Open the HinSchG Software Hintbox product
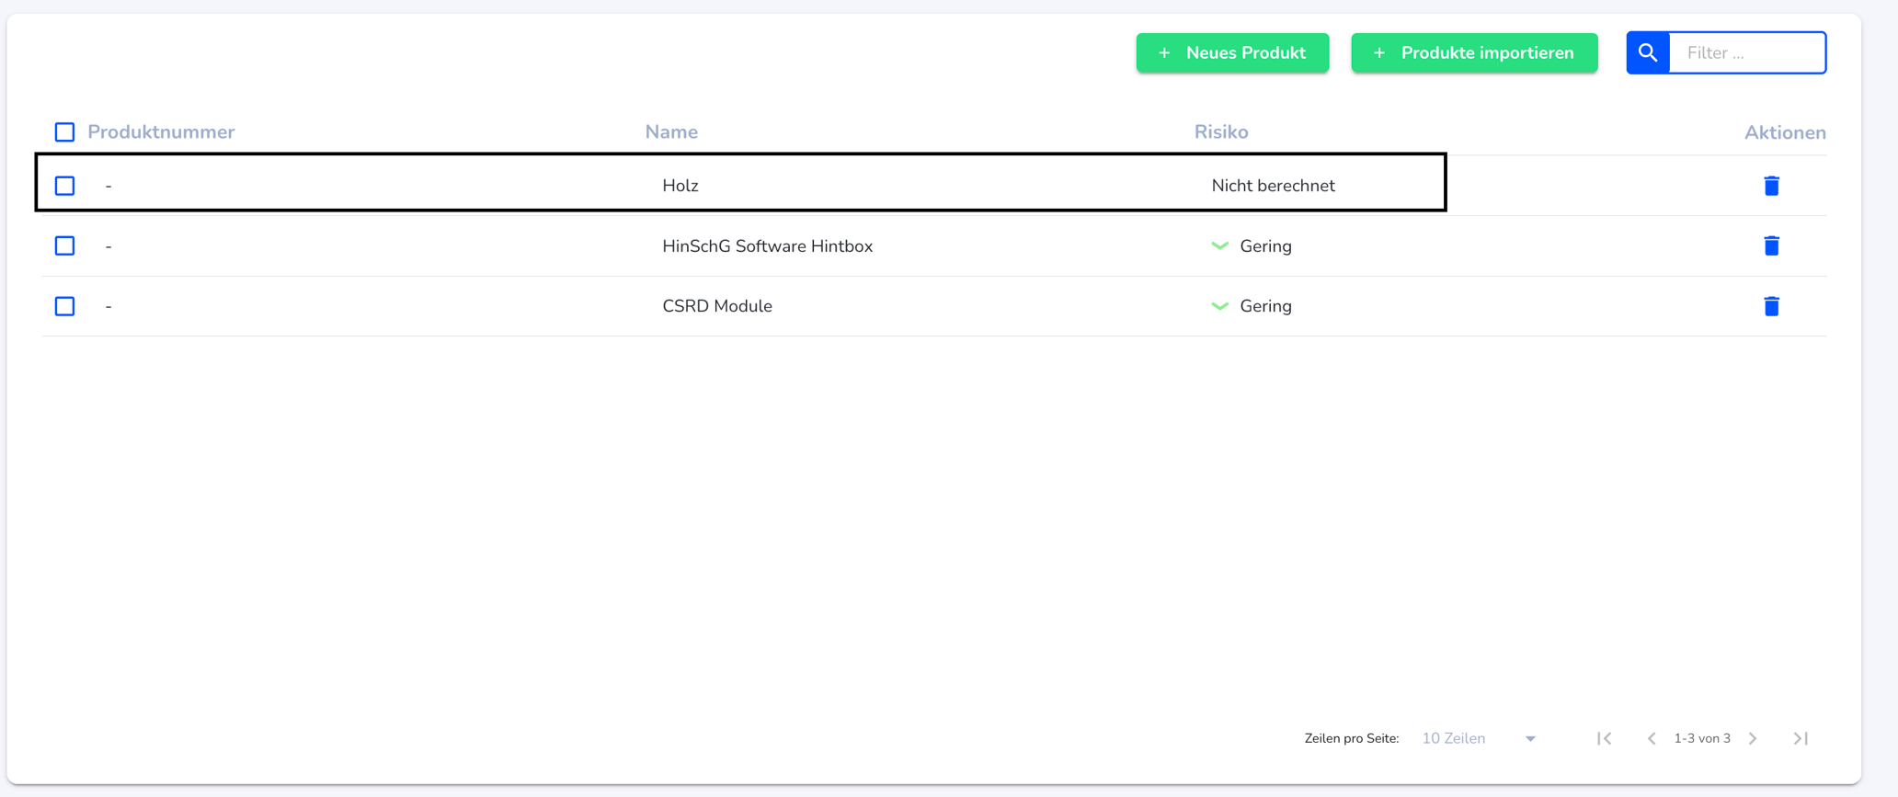The image size is (1898, 797). [x=768, y=246]
